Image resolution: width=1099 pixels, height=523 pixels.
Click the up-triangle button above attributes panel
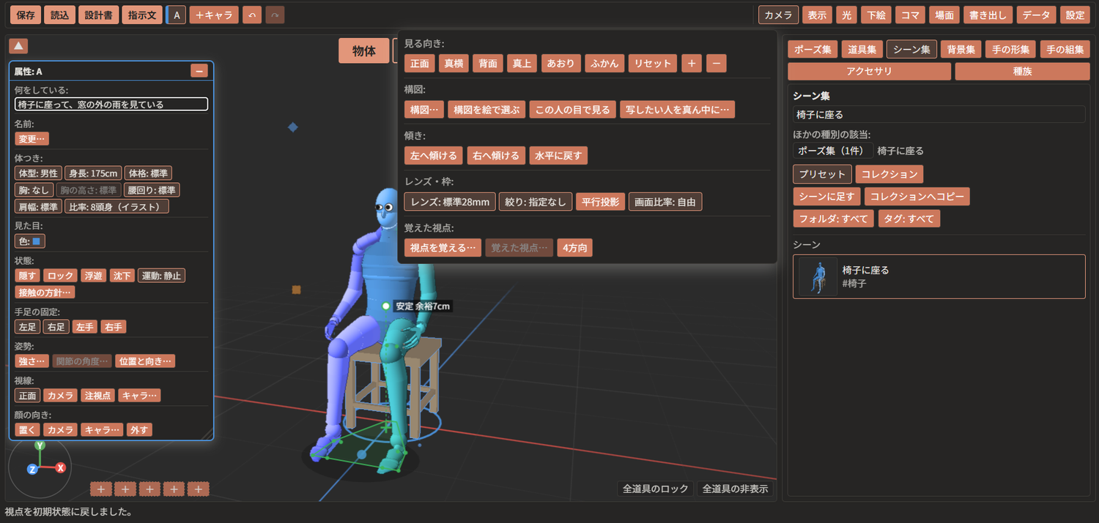18,46
